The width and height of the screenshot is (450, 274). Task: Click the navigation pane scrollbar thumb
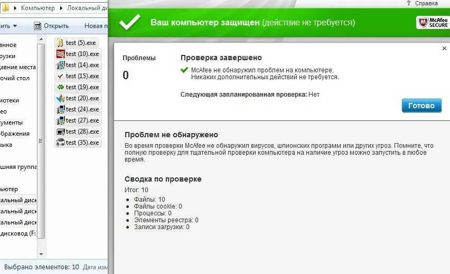coord(41,141)
